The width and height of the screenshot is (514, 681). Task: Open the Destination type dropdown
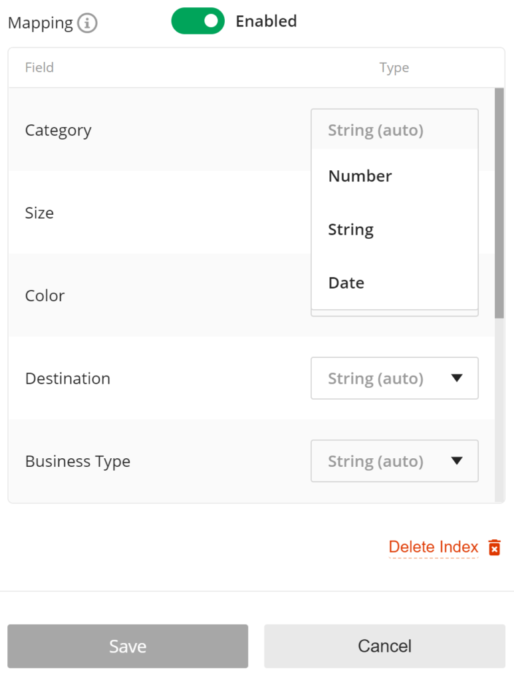[x=394, y=378]
